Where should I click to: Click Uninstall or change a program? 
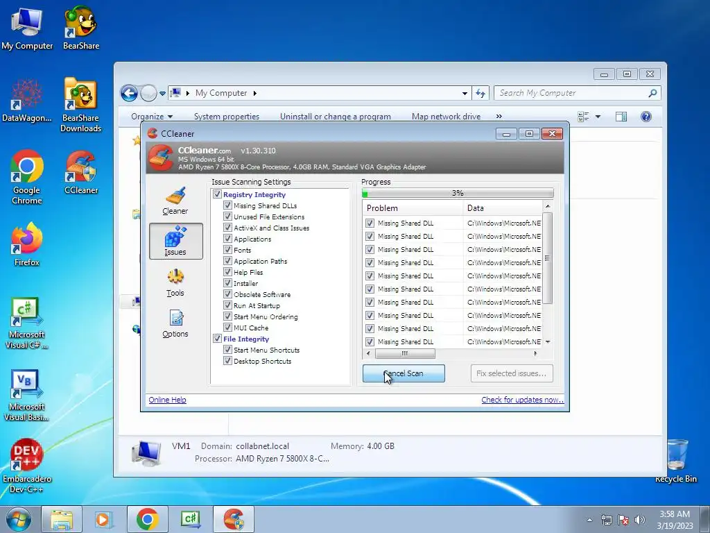[335, 117]
